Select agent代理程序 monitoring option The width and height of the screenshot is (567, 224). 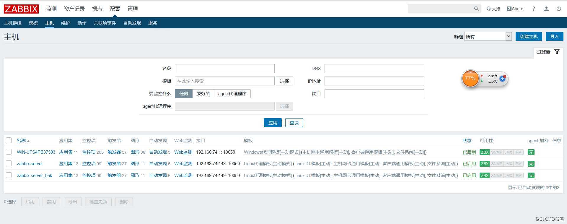(x=232, y=94)
